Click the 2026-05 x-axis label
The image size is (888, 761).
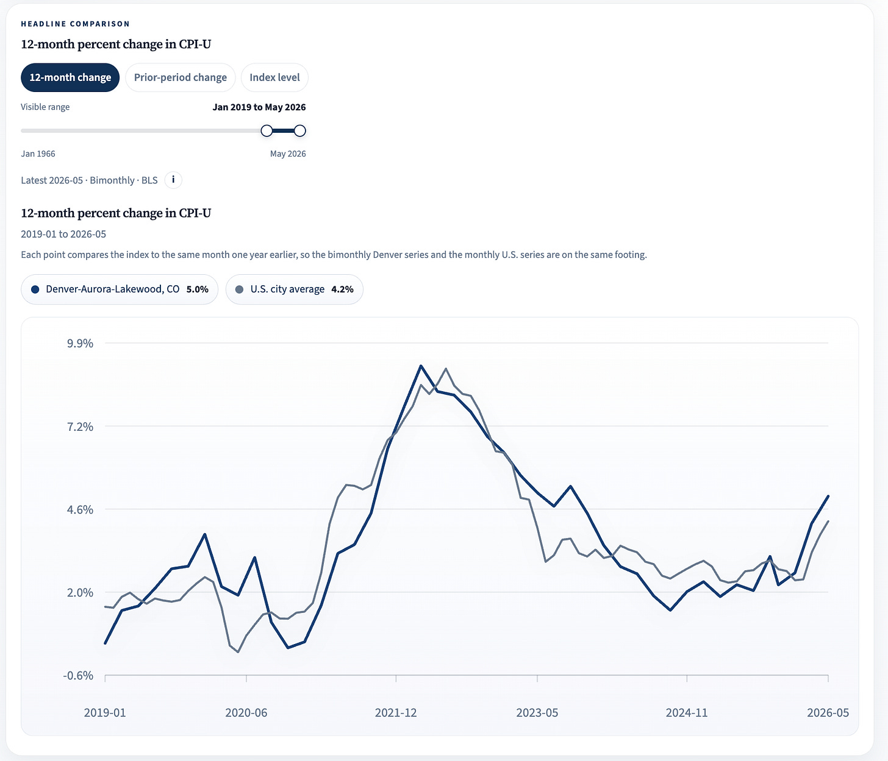[x=828, y=713]
